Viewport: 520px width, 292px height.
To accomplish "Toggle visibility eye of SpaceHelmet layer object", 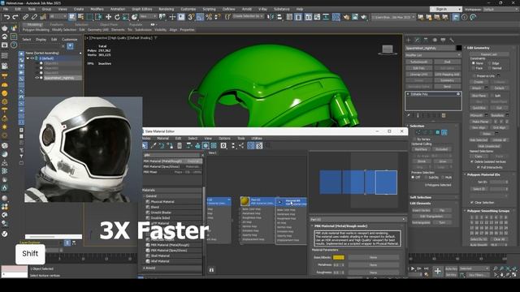I will tap(37, 78).
